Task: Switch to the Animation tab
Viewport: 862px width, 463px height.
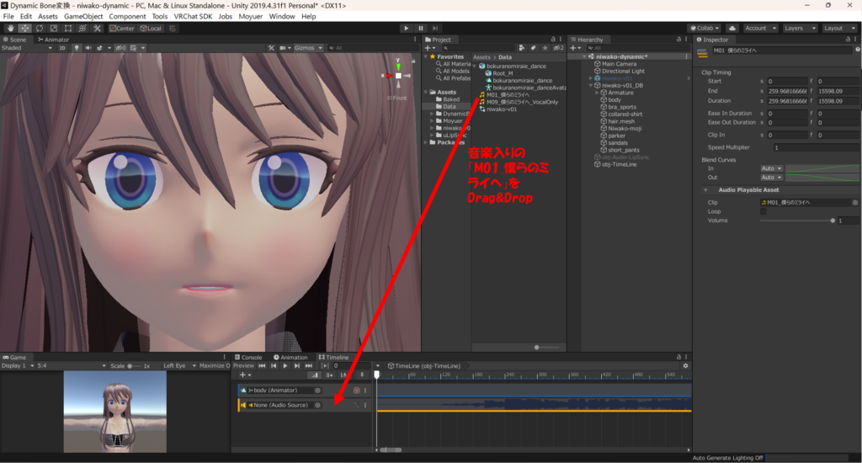Action: tap(290, 357)
